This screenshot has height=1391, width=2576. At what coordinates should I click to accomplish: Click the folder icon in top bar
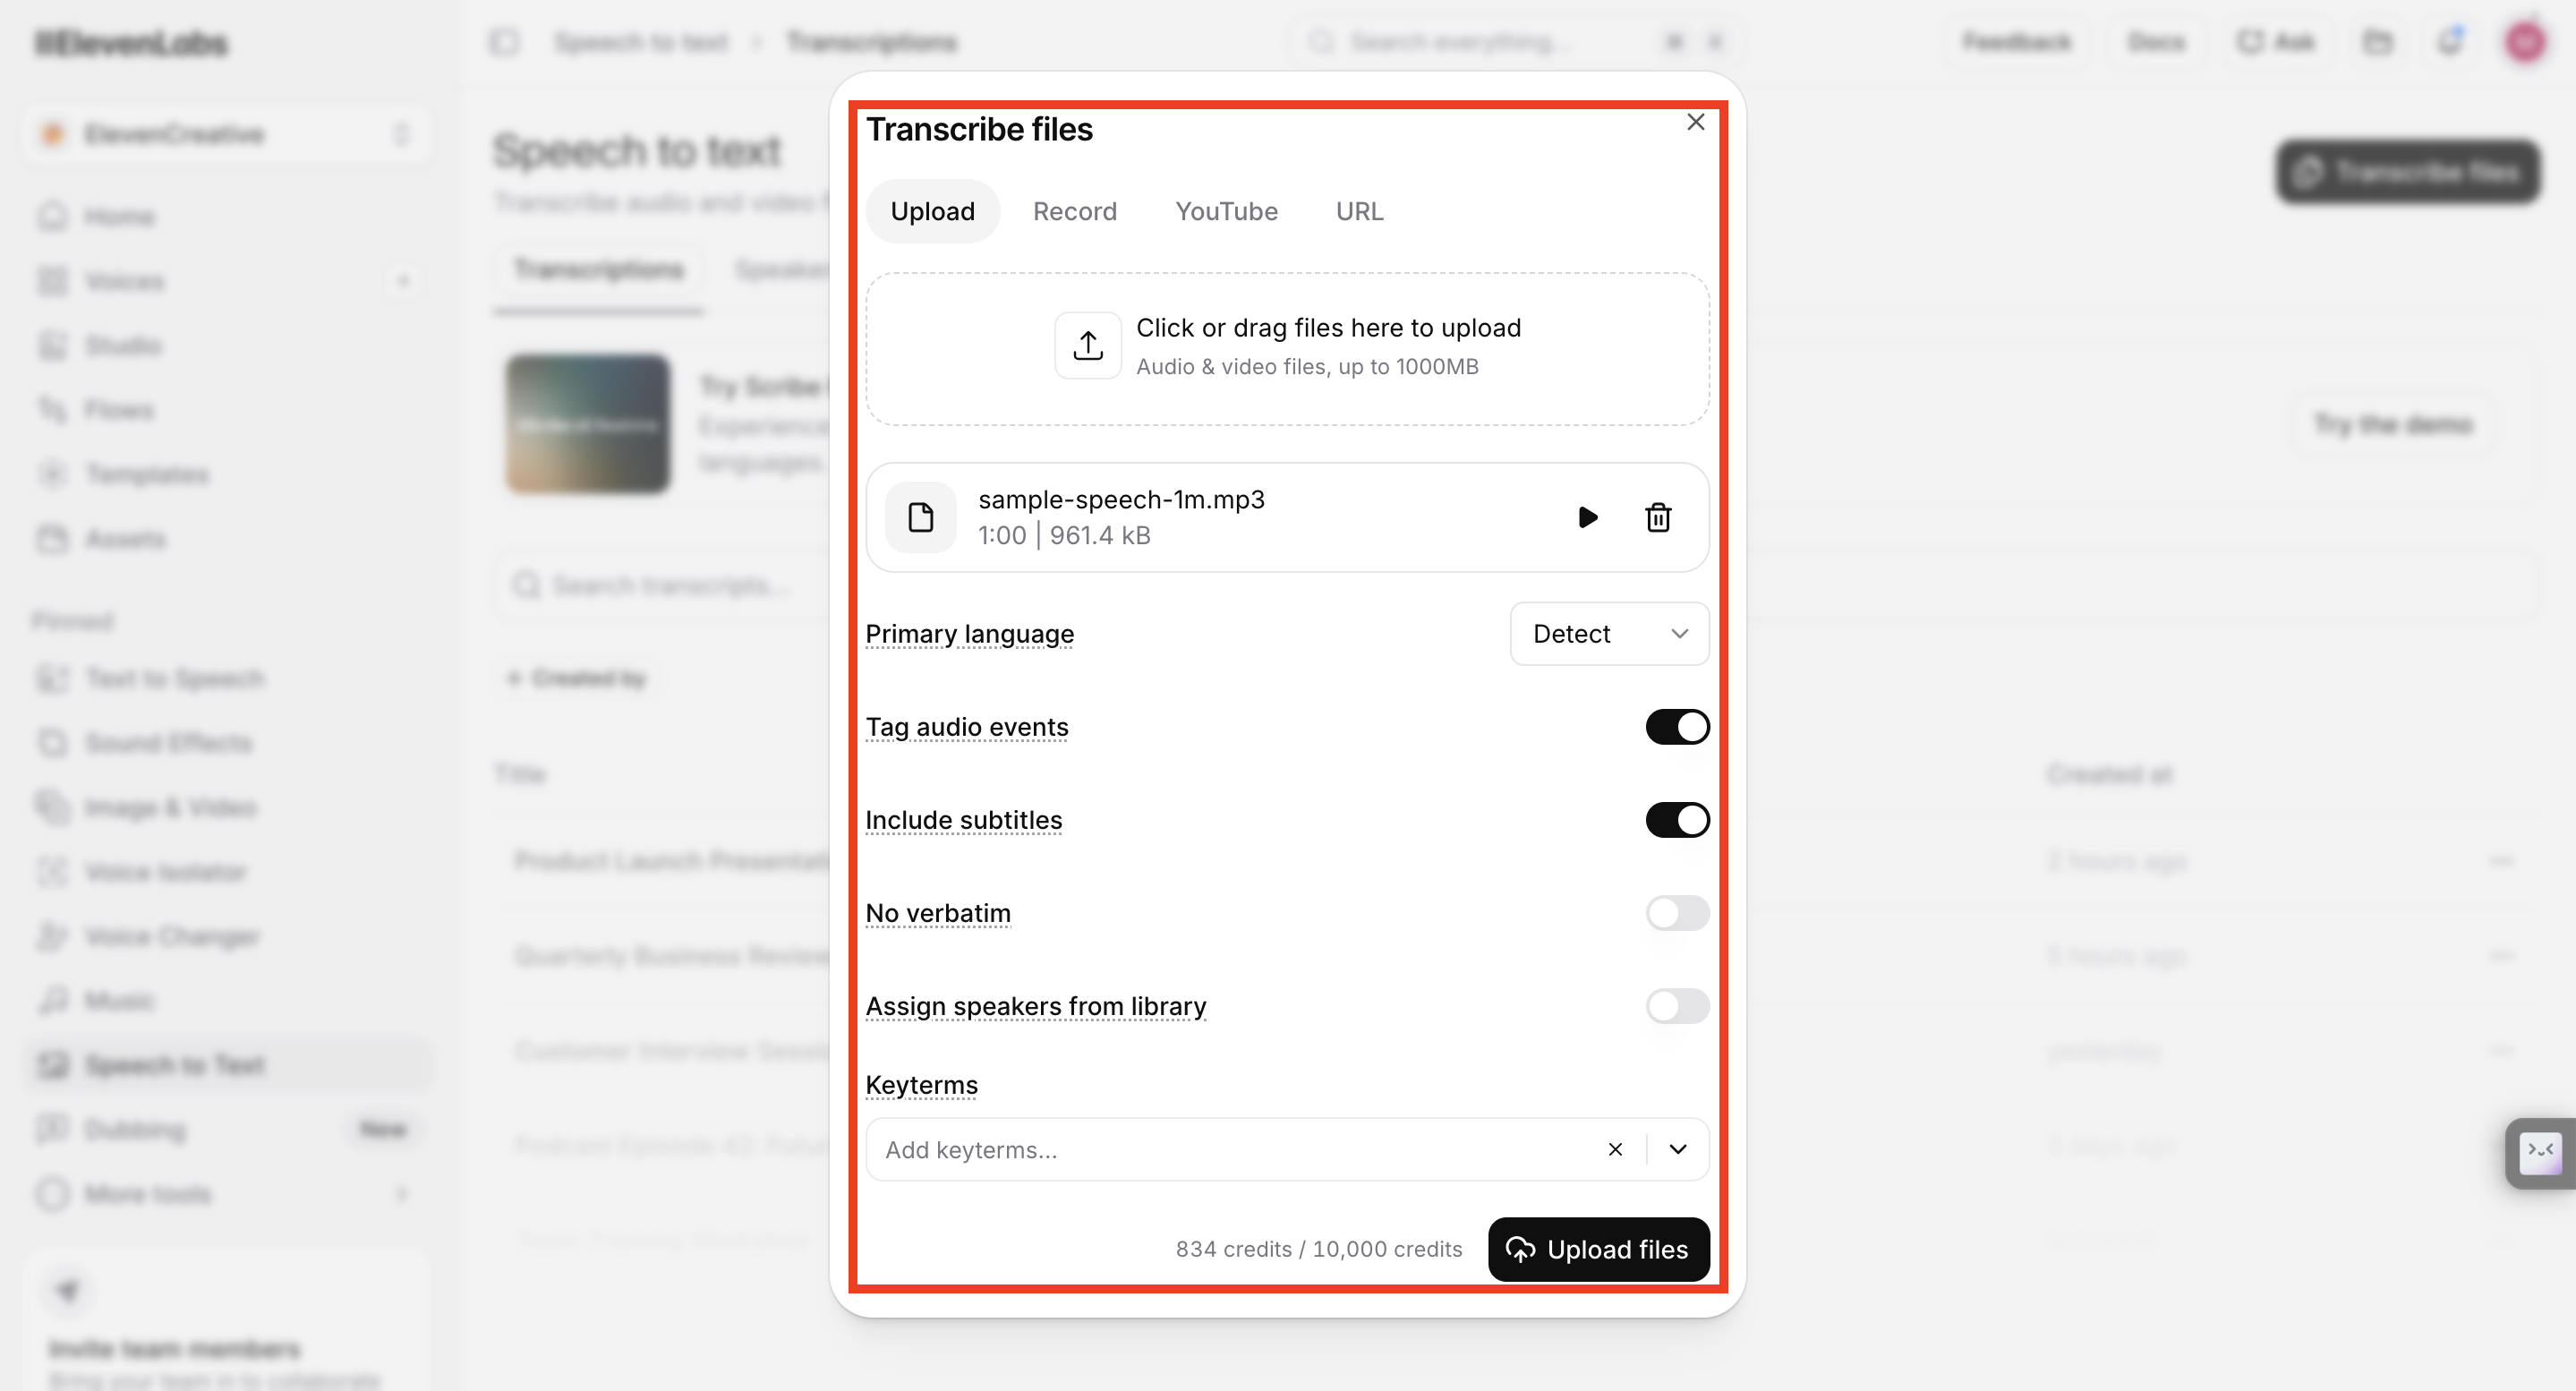click(2377, 41)
